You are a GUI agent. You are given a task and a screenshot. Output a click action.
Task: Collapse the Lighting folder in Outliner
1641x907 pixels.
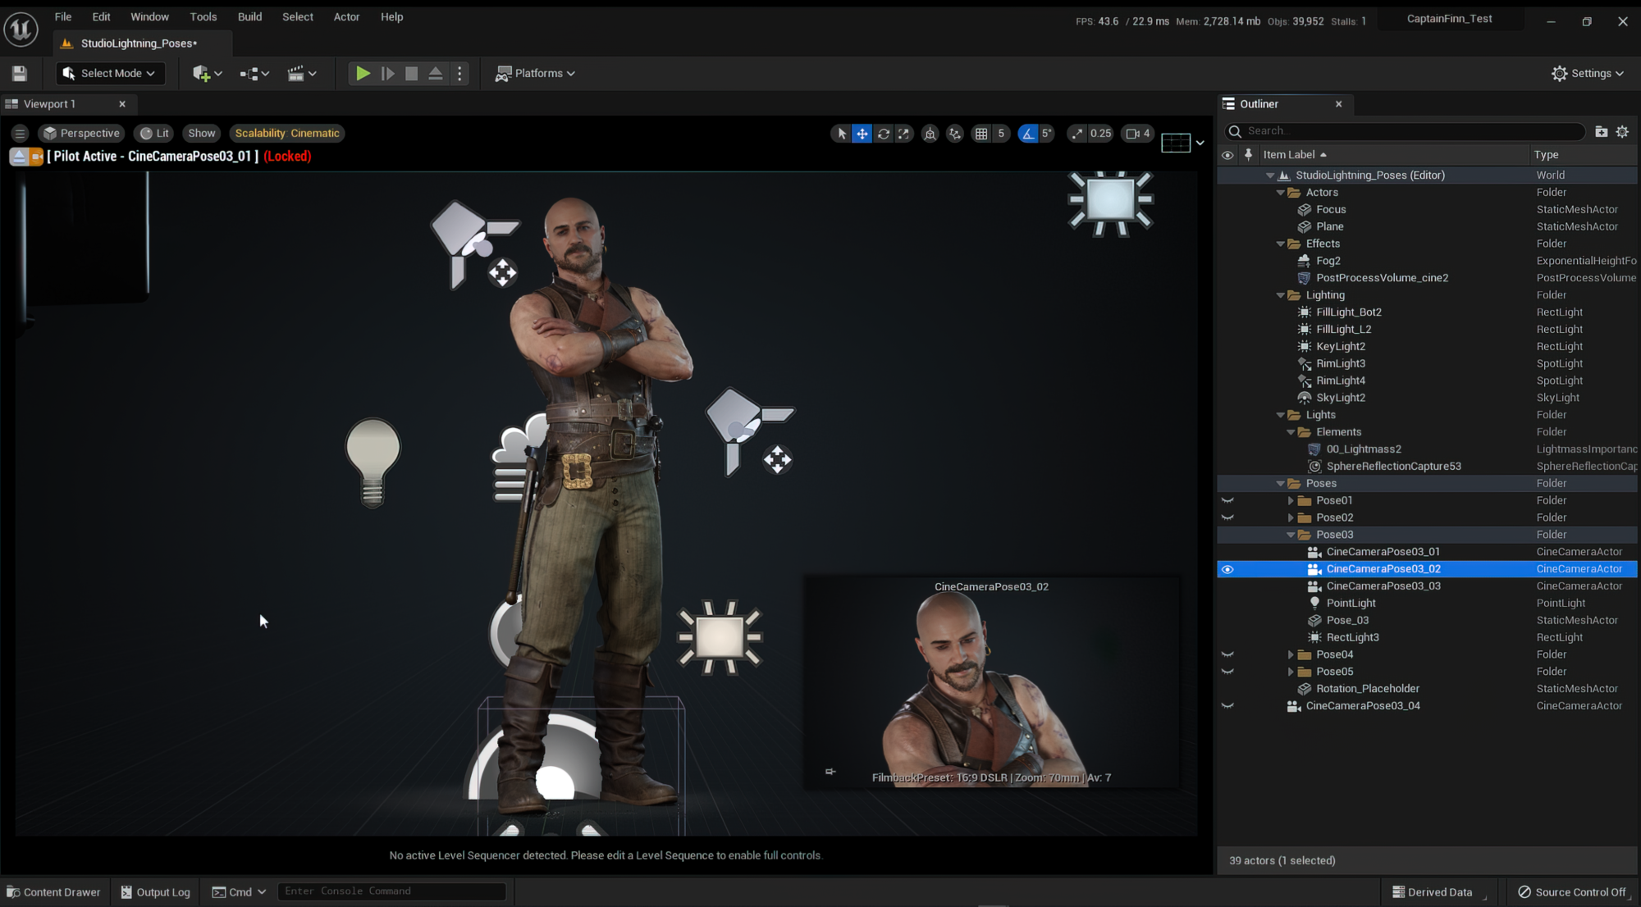point(1280,295)
